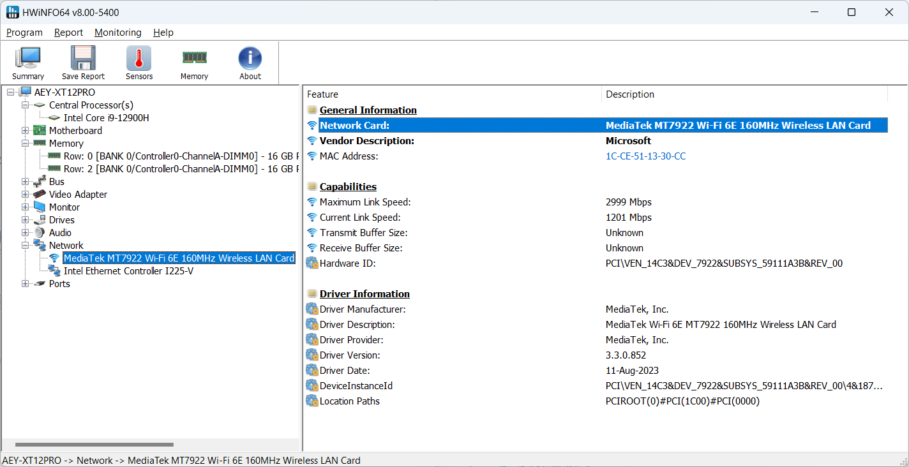Select Intel Ethernet Controller I225-V

129,271
